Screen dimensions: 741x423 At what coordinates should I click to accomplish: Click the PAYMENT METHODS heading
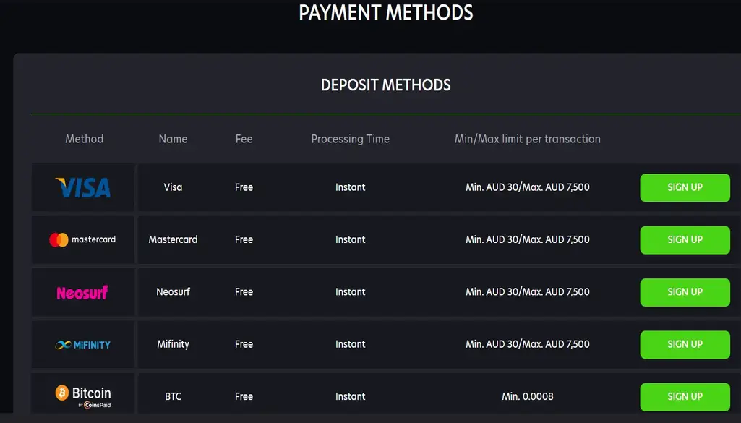[385, 12]
